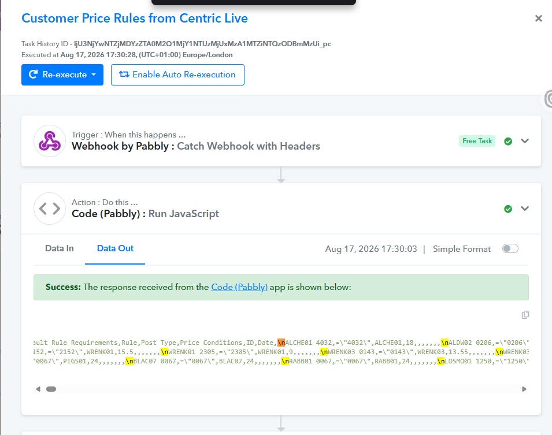552x435 pixels.
Task: Collapse the Run JavaScript step chevron
Action: pyautogui.click(x=525, y=209)
